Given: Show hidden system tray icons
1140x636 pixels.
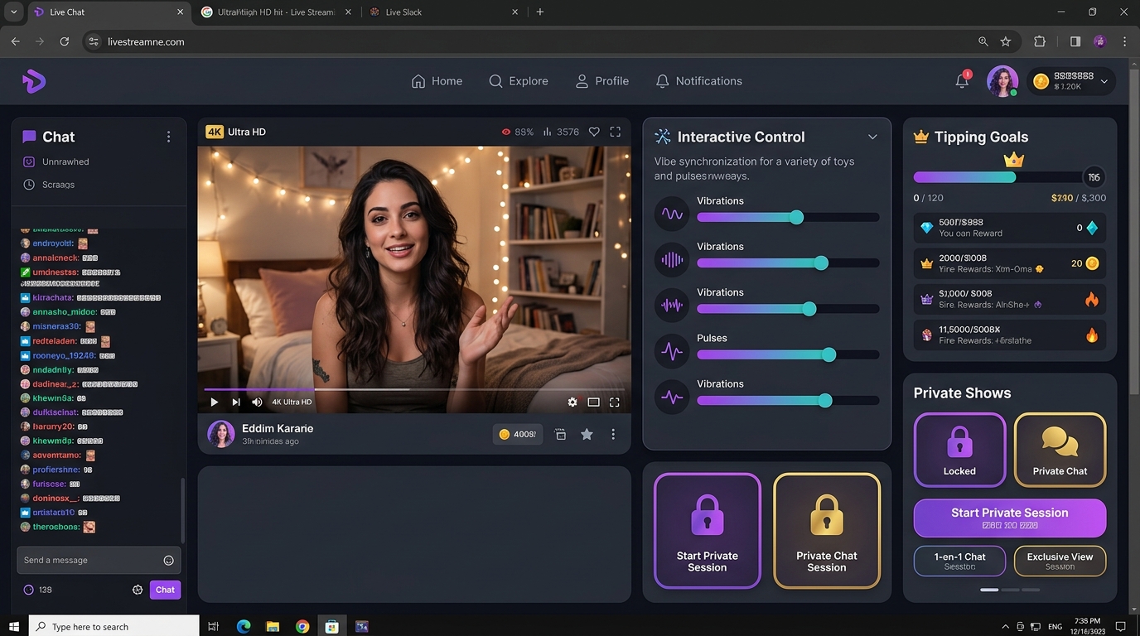Looking at the screenshot, I should click(x=1006, y=626).
